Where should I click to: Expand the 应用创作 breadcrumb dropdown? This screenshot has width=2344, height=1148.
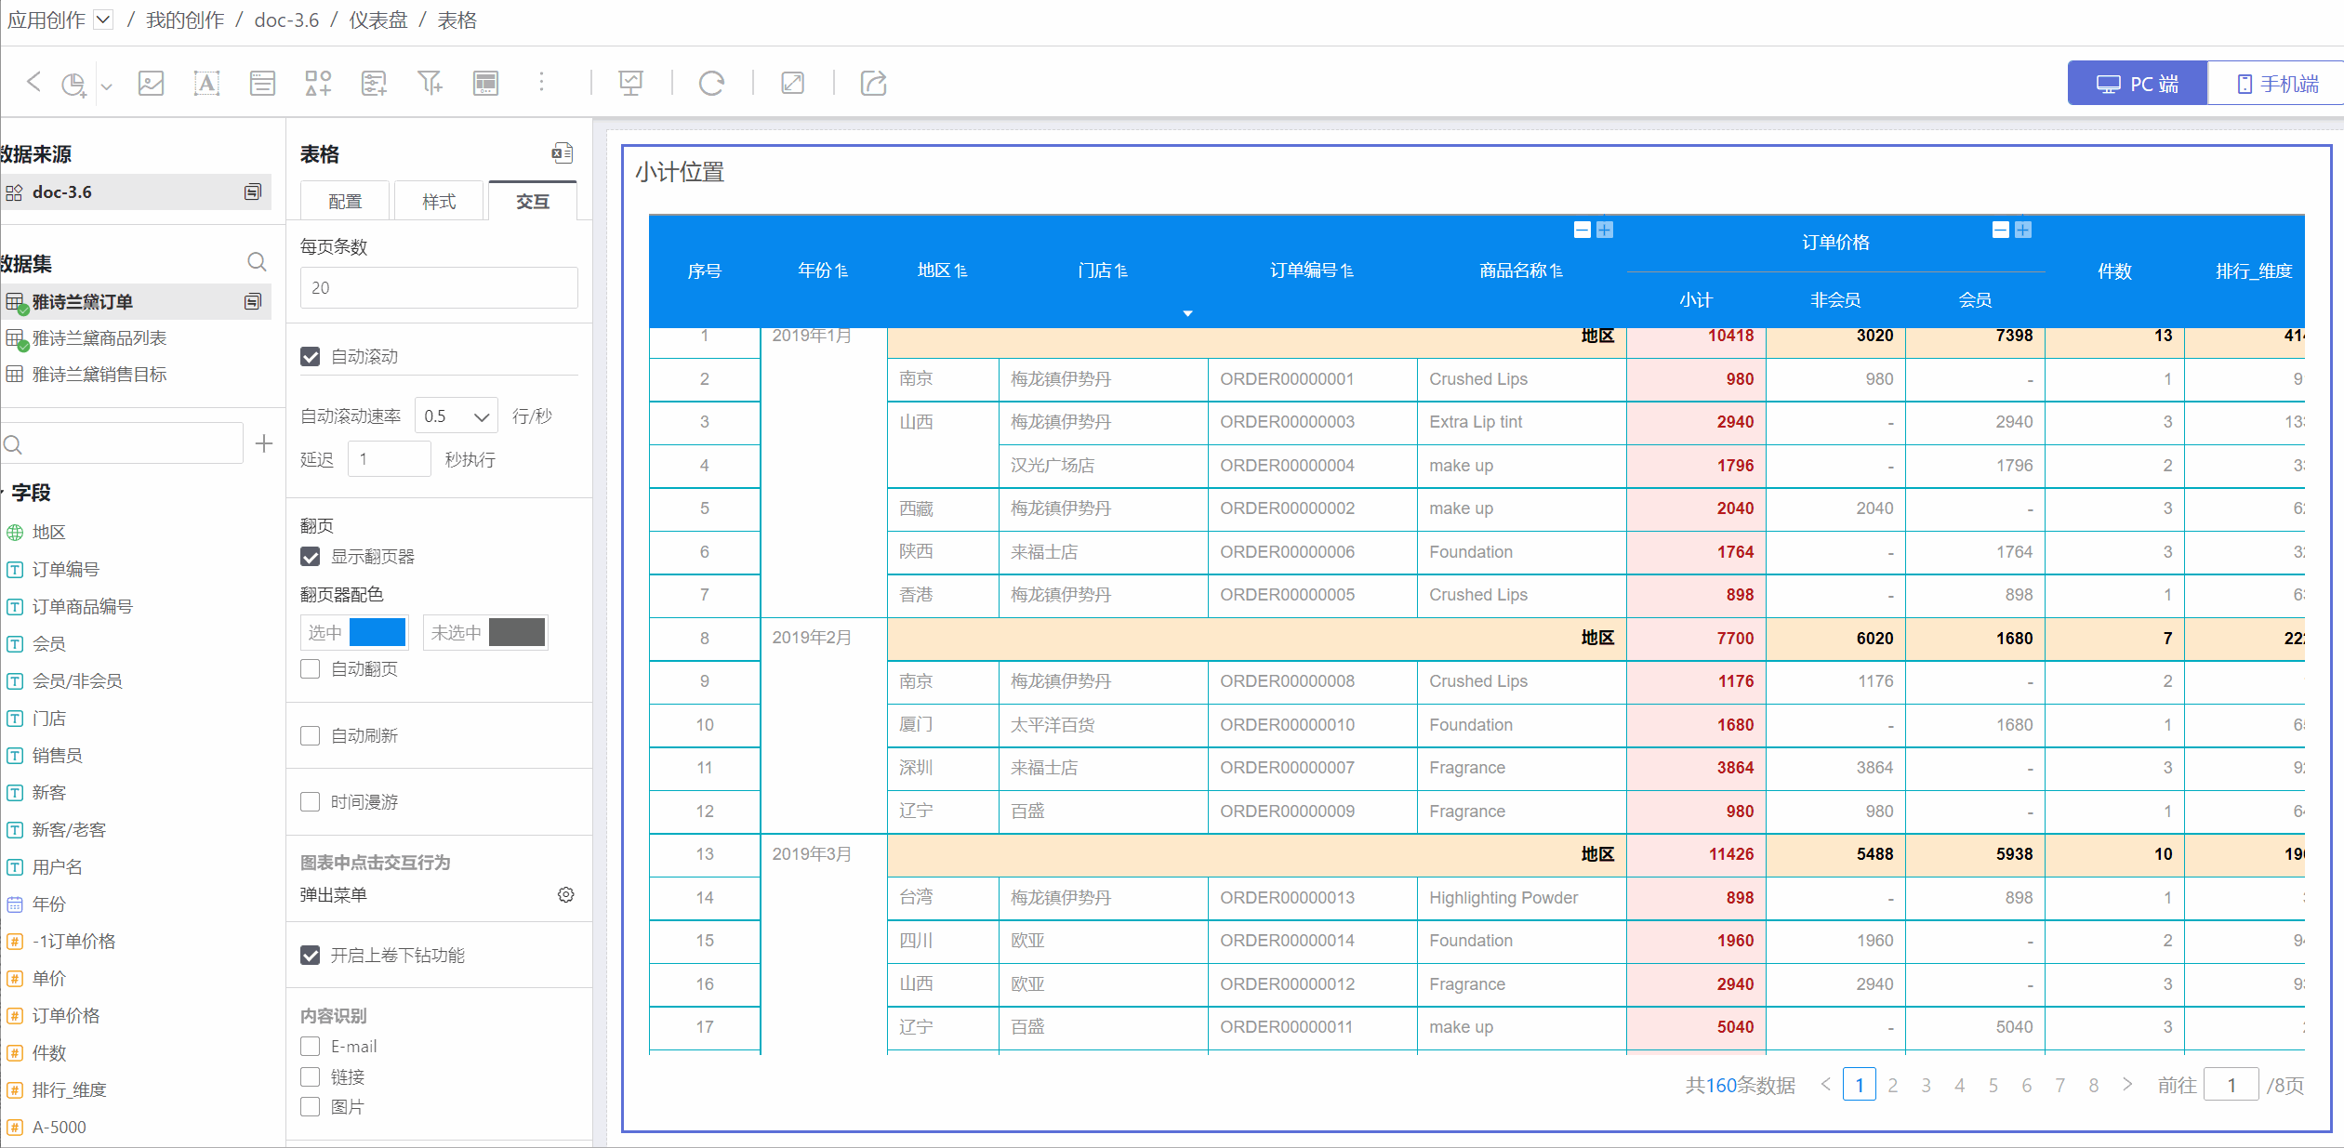[x=103, y=20]
